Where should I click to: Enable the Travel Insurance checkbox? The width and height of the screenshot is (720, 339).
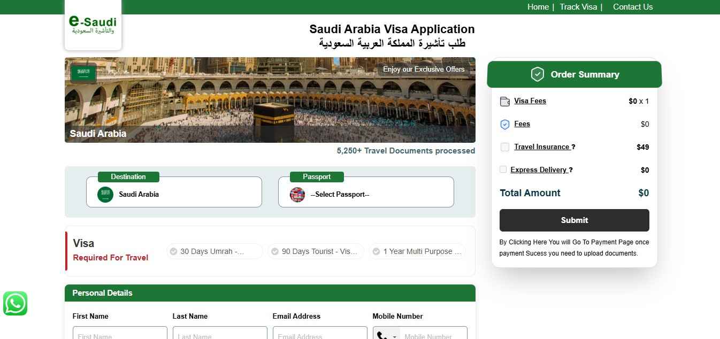(505, 147)
